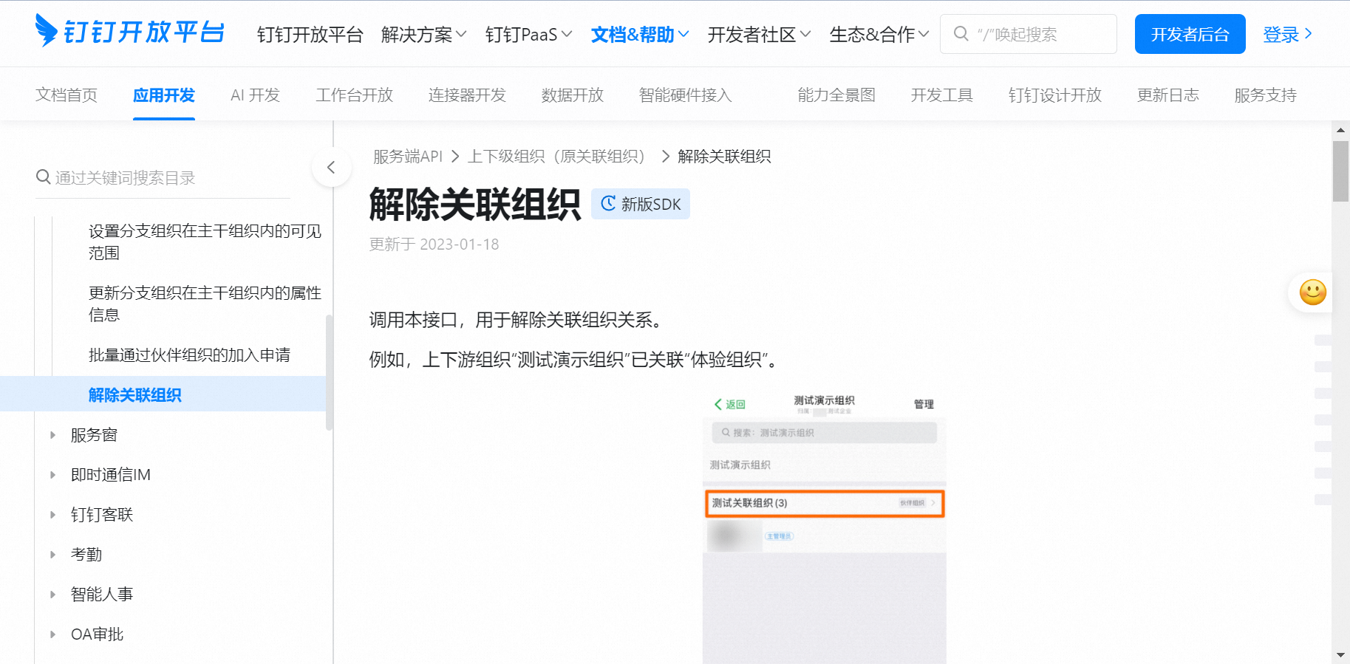Collapse the sidebar with the left arrow button
Viewport: 1350px width, 664px height.
tap(331, 168)
